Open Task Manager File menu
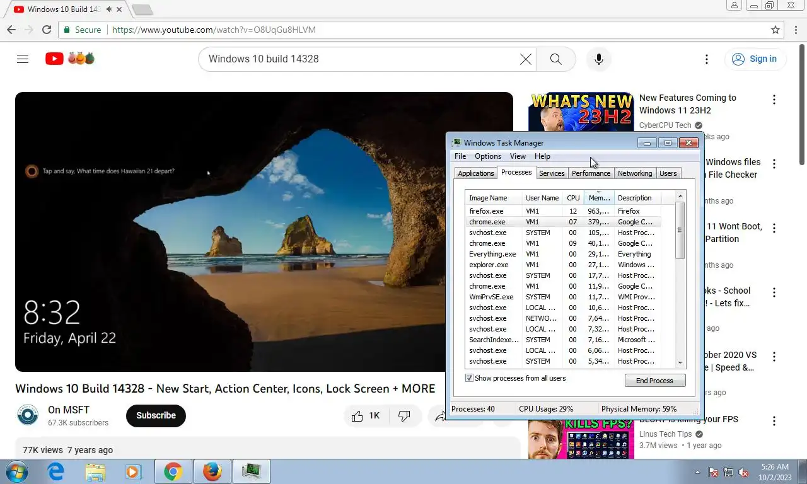The height and width of the screenshot is (484, 807). tap(460, 156)
